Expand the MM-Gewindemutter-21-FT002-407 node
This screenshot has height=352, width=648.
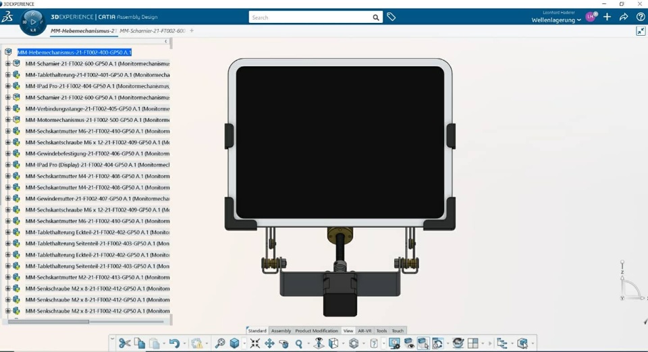click(x=7, y=198)
